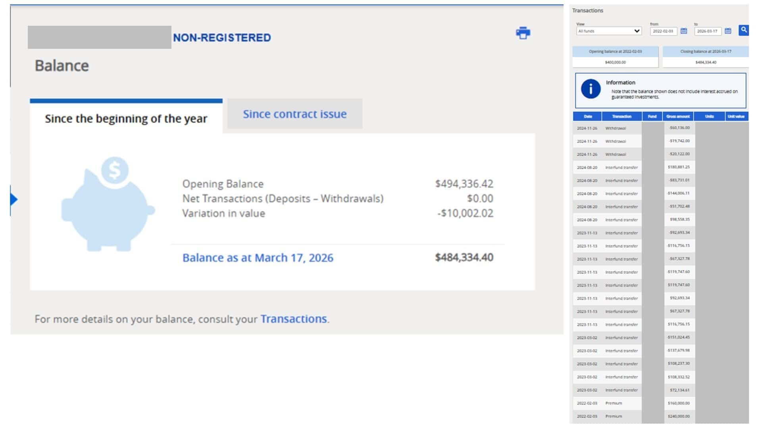Select the Since the beginning of the year tab
The height and width of the screenshot is (428, 762).
pos(126,118)
